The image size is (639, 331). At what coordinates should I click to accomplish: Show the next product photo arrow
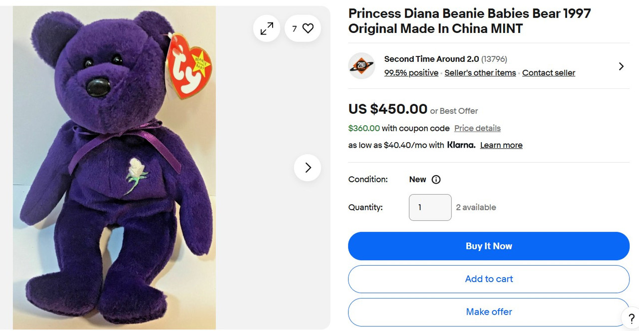(x=308, y=168)
